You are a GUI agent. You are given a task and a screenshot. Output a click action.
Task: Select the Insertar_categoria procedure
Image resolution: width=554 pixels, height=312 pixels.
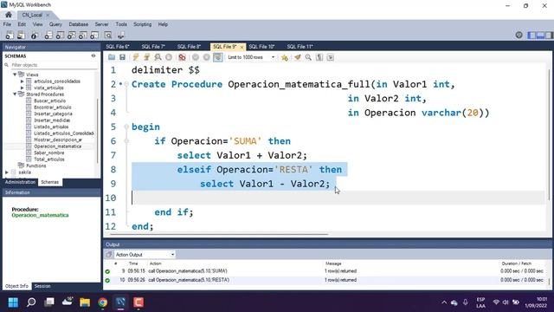(53, 114)
